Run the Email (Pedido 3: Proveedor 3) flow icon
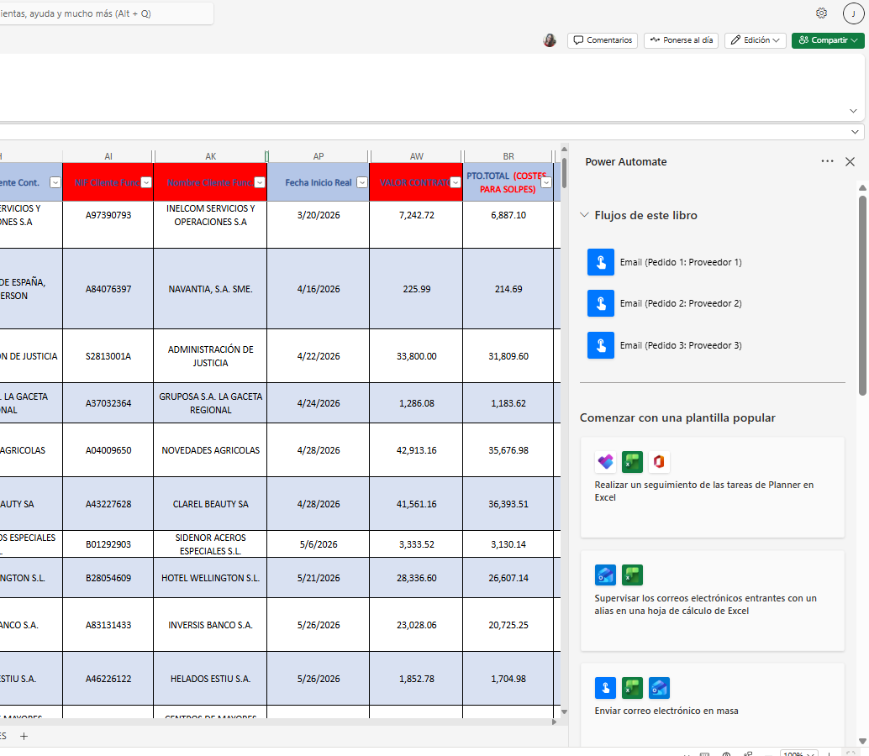This screenshot has height=756, width=869. pyautogui.click(x=601, y=345)
